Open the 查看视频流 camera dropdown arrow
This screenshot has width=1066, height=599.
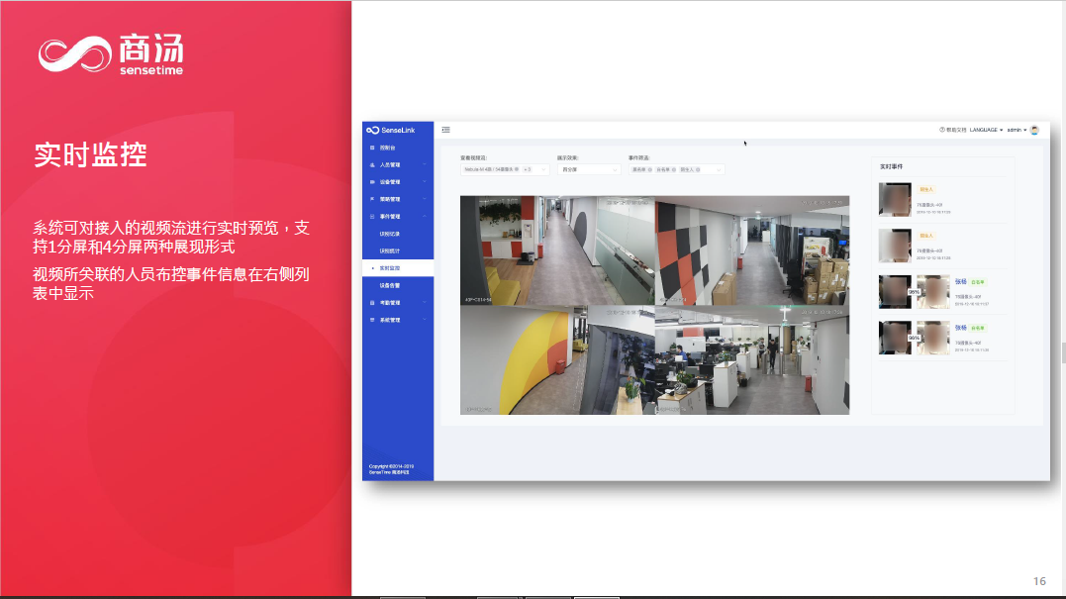point(543,170)
